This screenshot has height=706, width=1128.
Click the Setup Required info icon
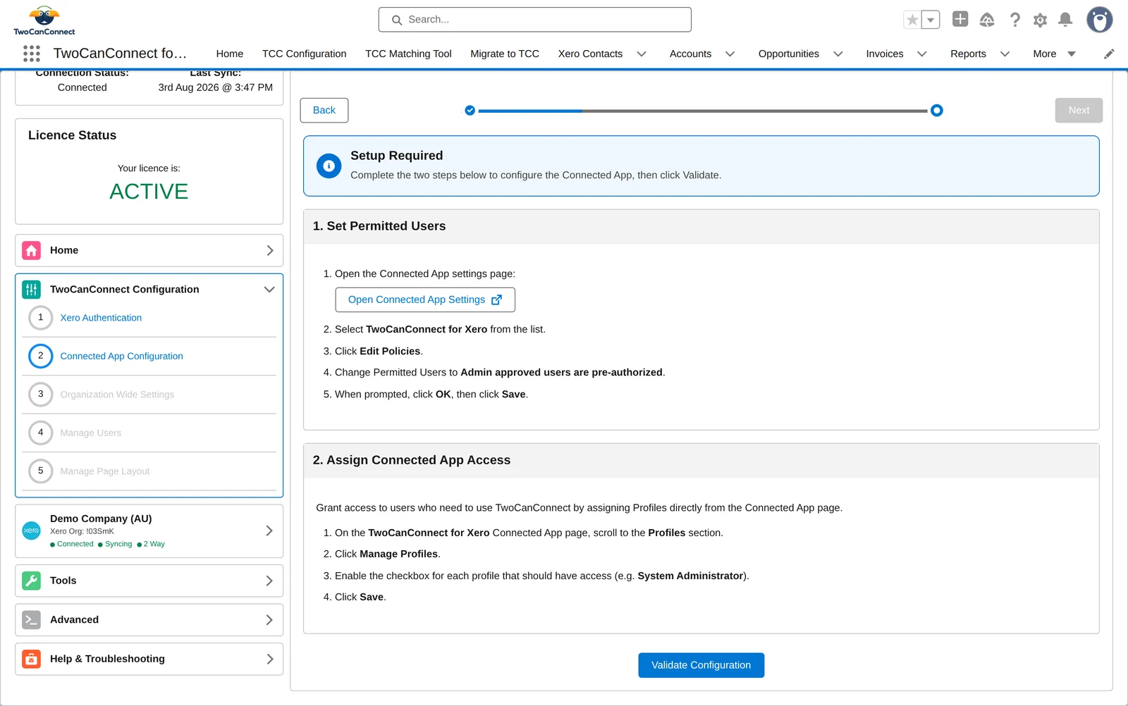tap(329, 166)
